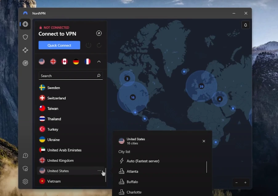Connect via the United States flag shortcut

(42, 62)
